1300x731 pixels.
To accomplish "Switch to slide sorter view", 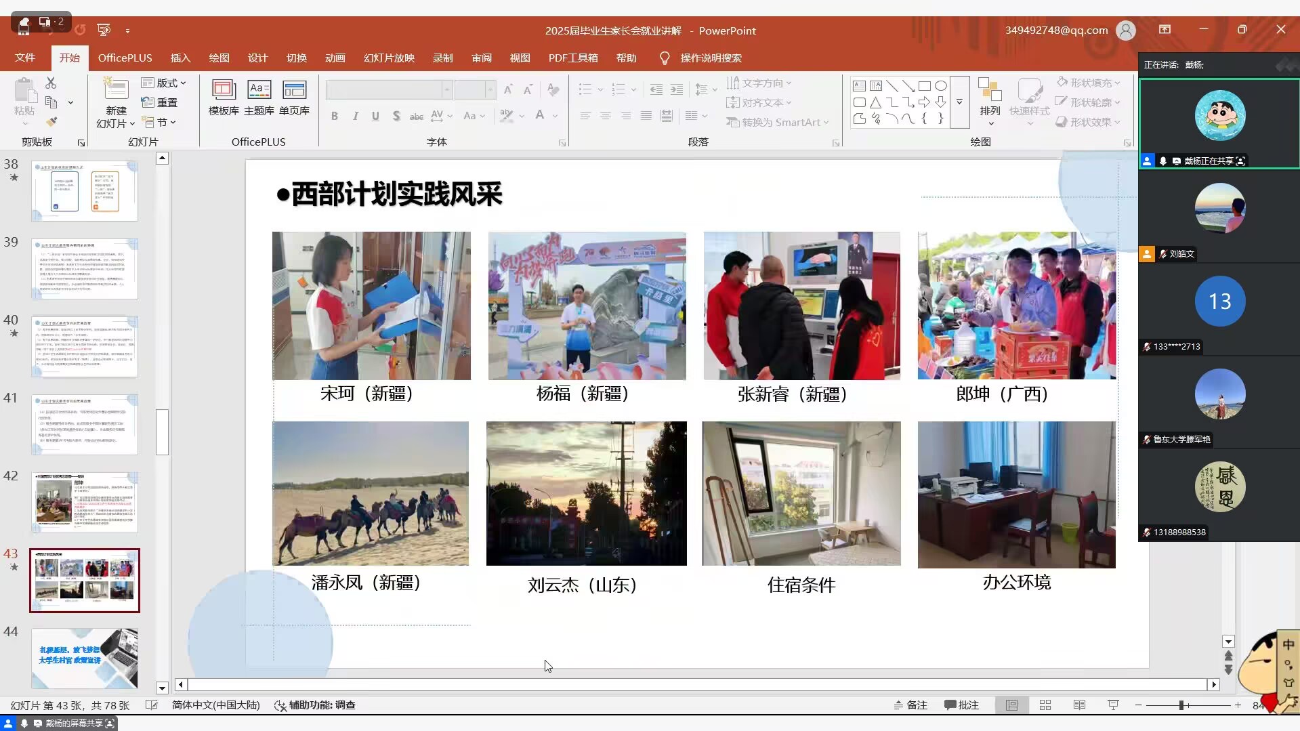I will click(x=1045, y=705).
